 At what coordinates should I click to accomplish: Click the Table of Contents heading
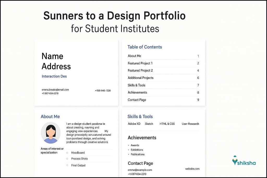(145, 47)
